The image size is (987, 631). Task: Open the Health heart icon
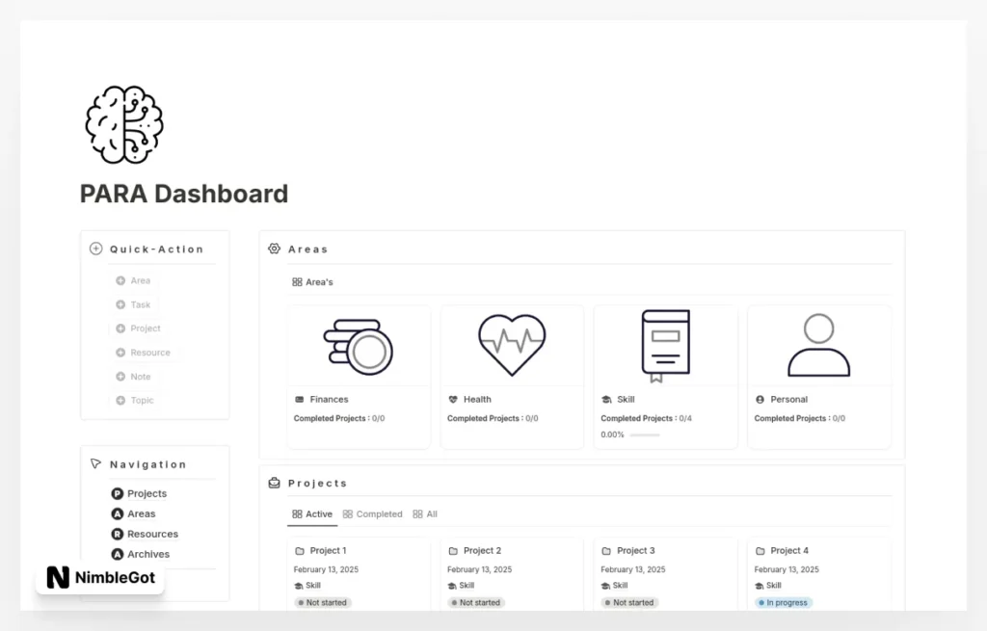click(511, 343)
